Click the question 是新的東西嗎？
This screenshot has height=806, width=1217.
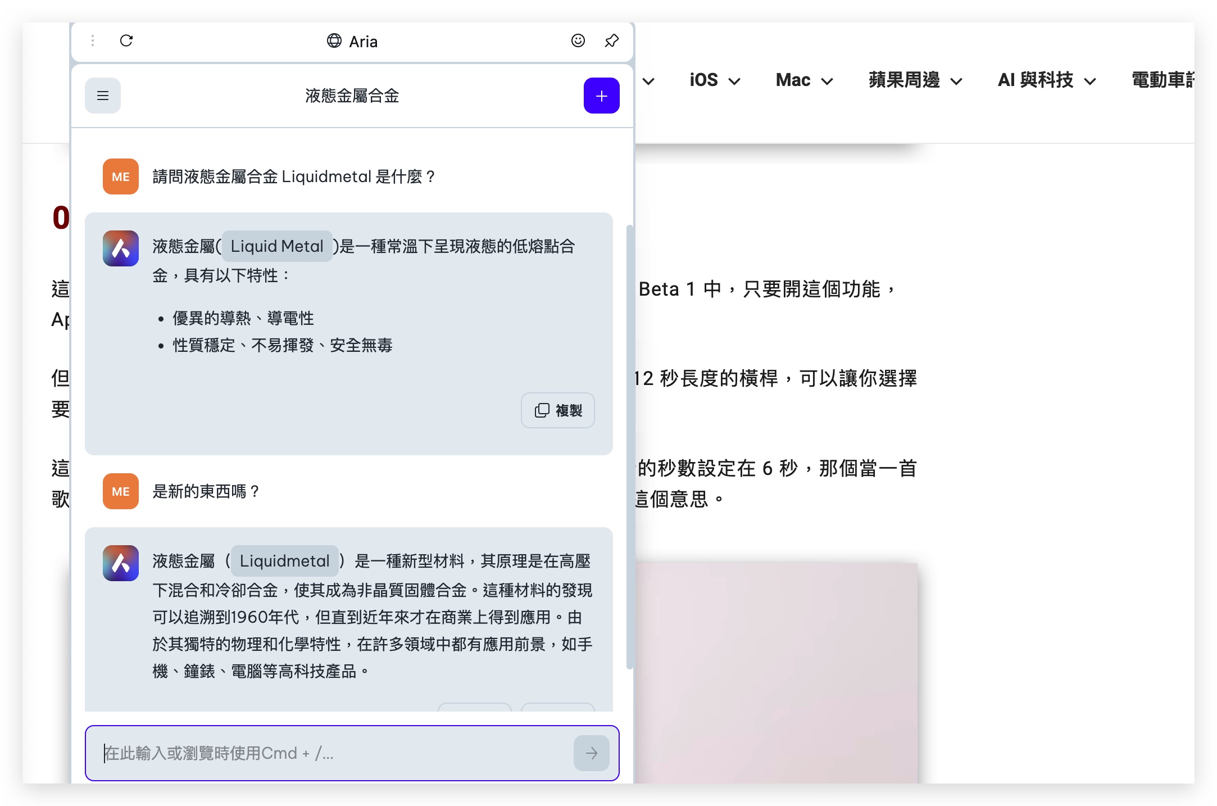(x=206, y=491)
